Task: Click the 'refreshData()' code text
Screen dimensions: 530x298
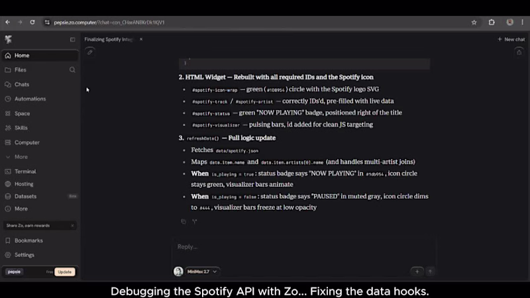Action: click(203, 138)
